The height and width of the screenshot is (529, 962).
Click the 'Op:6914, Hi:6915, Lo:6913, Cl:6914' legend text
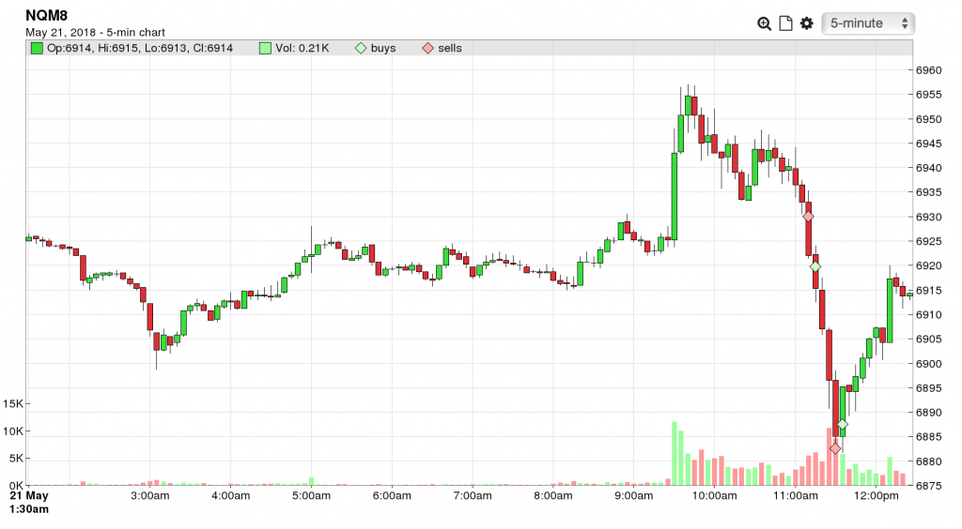140,49
